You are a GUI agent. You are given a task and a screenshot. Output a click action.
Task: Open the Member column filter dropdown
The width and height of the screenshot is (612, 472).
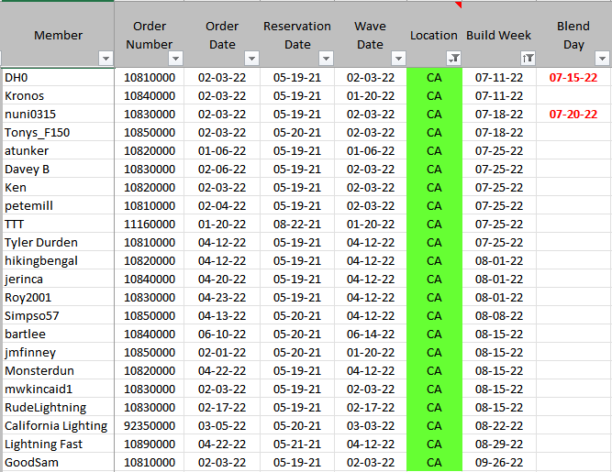[x=105, y=59]
